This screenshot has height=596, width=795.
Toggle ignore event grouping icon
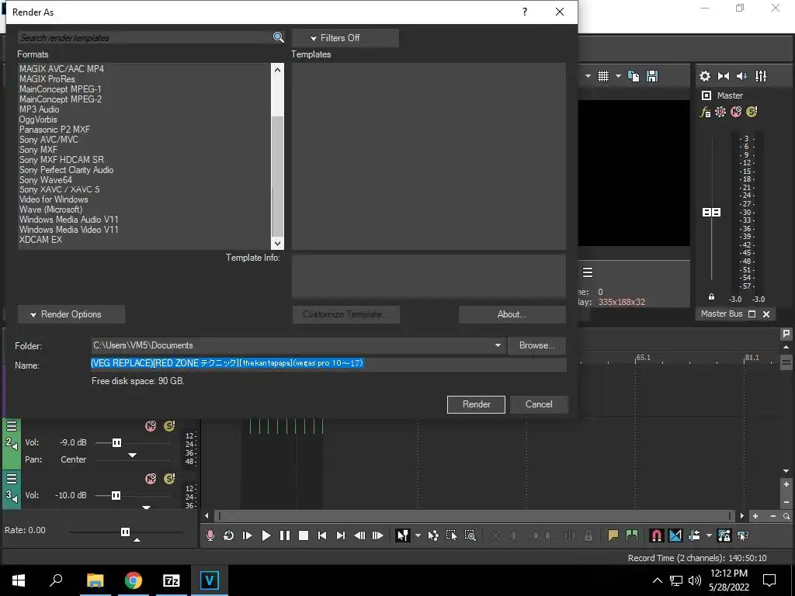point(743,535)
